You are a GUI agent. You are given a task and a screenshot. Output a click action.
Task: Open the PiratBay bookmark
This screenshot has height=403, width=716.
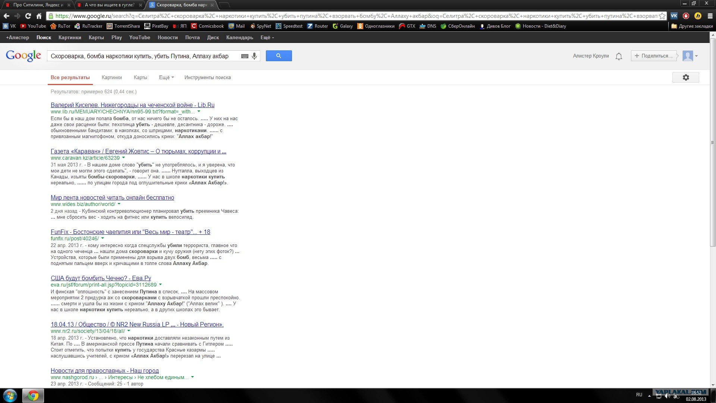156,26
